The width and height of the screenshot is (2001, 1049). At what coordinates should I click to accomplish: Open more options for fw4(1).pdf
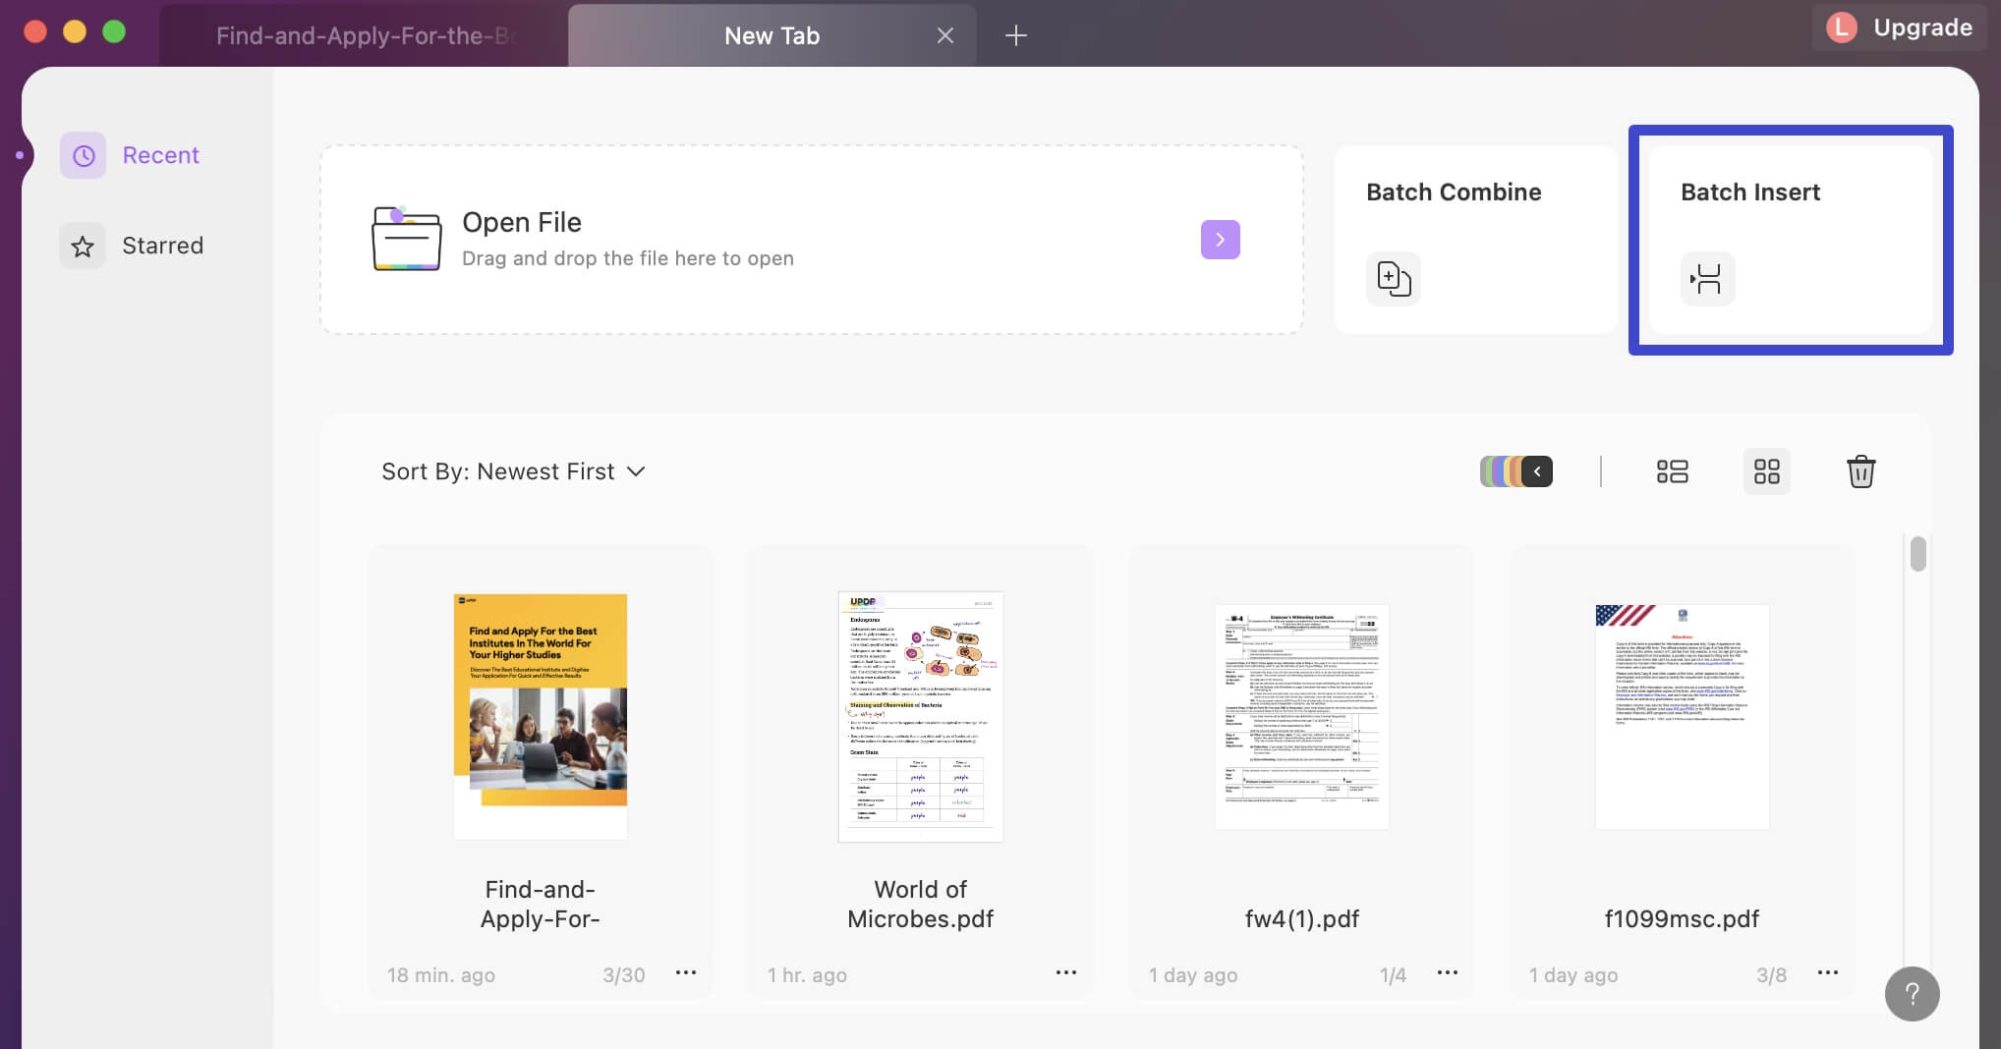tap(1448, 972)
